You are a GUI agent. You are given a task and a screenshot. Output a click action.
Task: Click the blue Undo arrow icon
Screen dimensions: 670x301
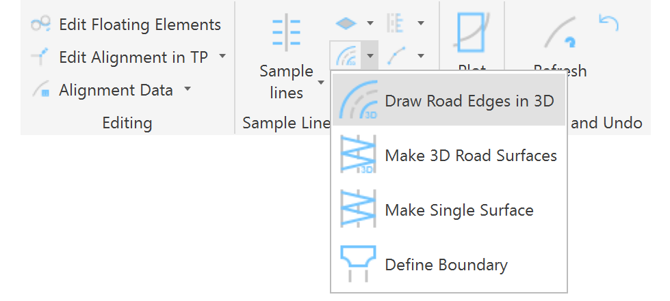coord(608,23)
